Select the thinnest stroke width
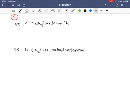The height and width of the screenshot is (98, 130). [x=96, y=11]
